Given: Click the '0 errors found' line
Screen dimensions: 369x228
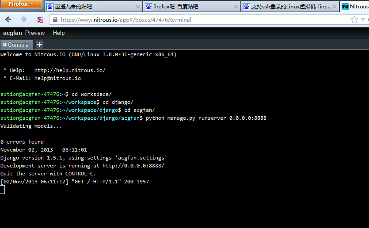Looking at the screenshot, I should tap(22, 142).
